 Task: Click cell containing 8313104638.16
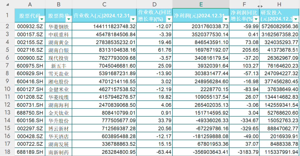click(x=104, y=50)
